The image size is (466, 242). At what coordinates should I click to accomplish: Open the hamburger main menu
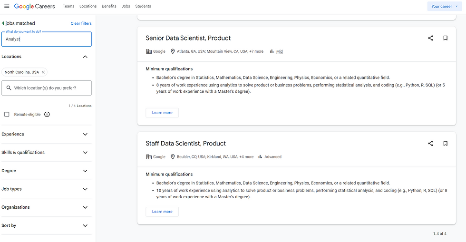pos(7,6)
